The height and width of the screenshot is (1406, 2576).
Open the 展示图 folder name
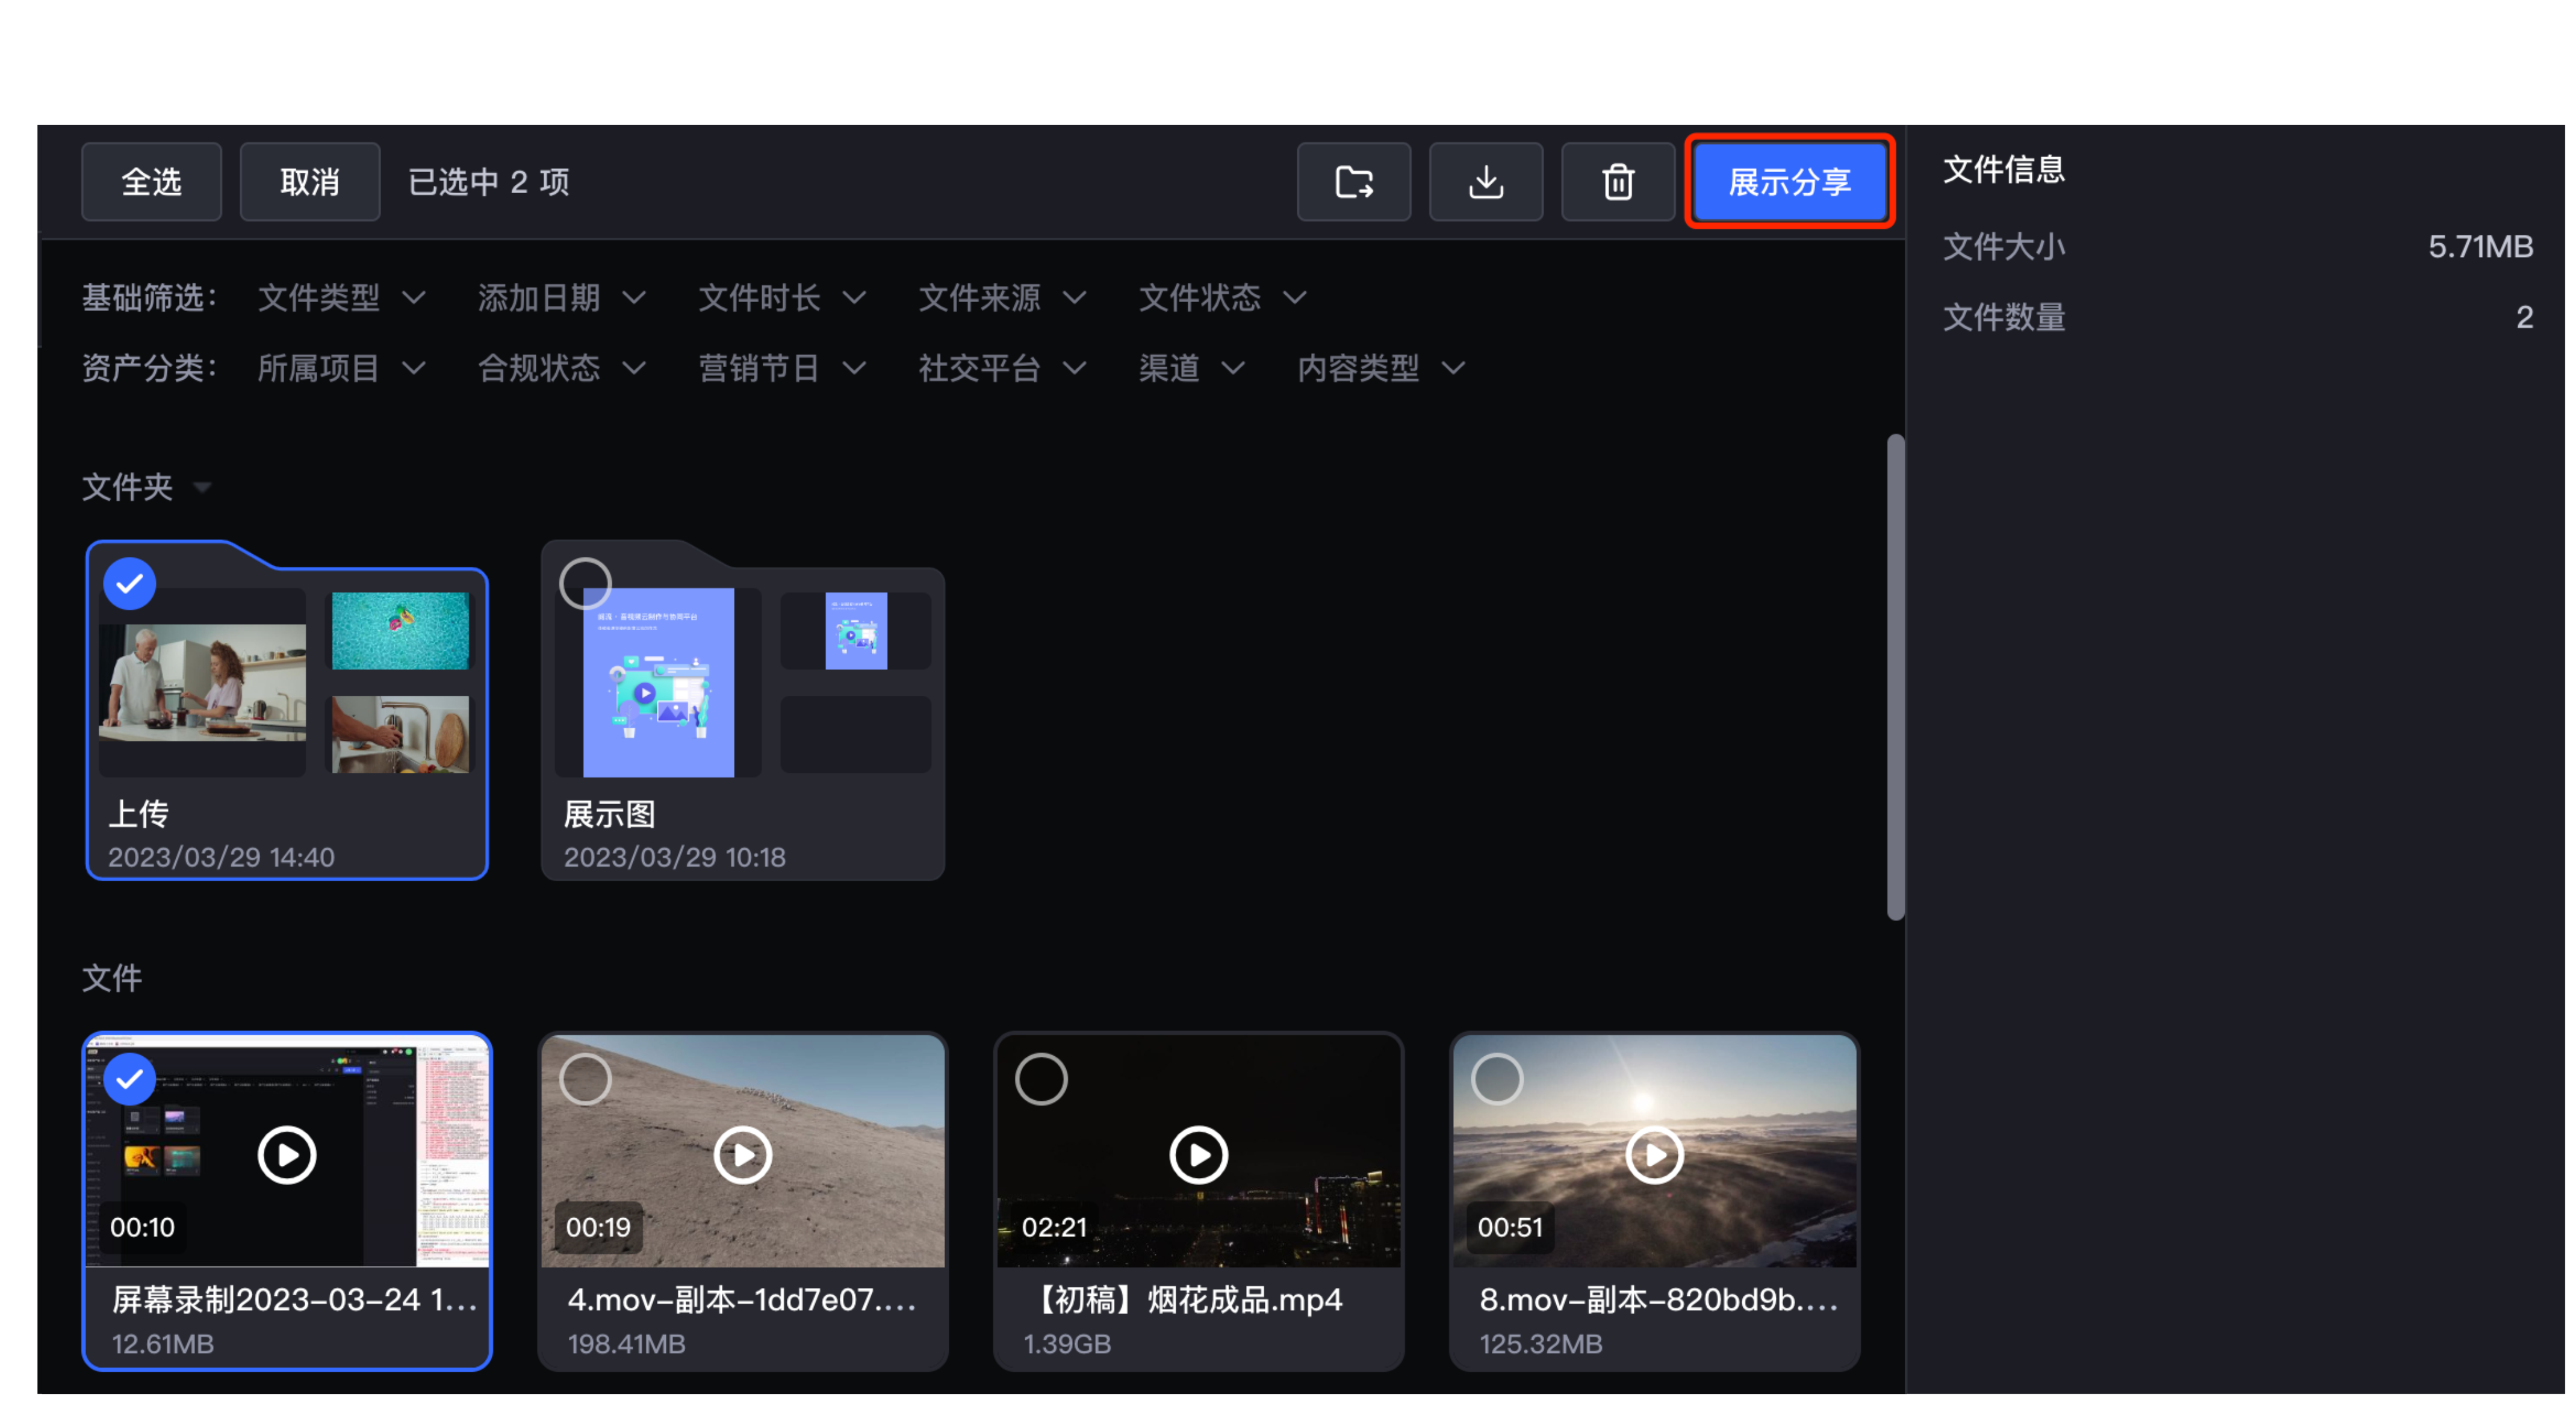point(609,814)
